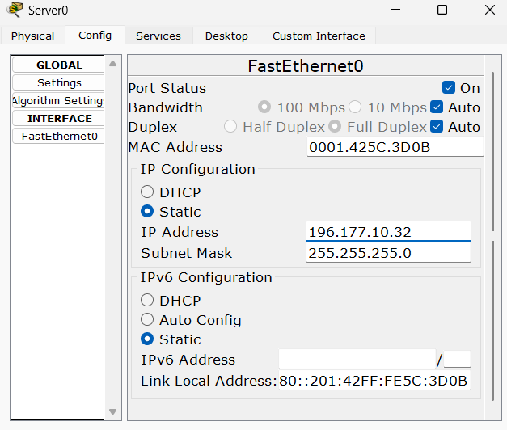Viewport: 507px width, 430px height.
Task: Close the Server0 window
Action: point(490,11)
